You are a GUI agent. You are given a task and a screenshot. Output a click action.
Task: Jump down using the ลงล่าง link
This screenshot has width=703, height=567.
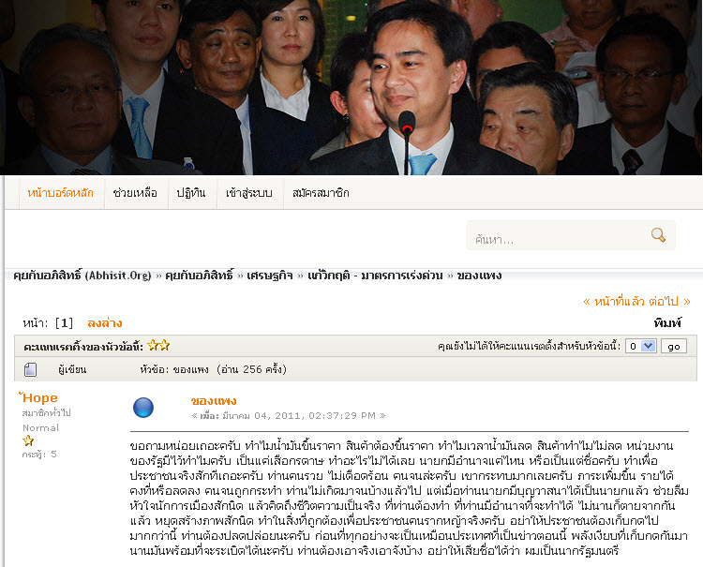(x=104, y=322)
